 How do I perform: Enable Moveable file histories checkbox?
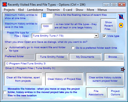pyautogui.click(x=5, y=92)
